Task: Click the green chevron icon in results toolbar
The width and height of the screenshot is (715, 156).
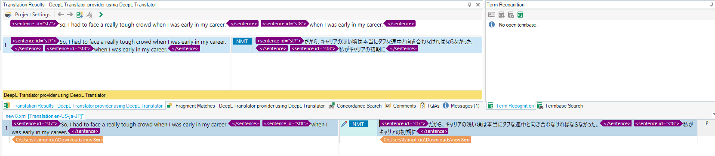Action: tap(101, 15)
